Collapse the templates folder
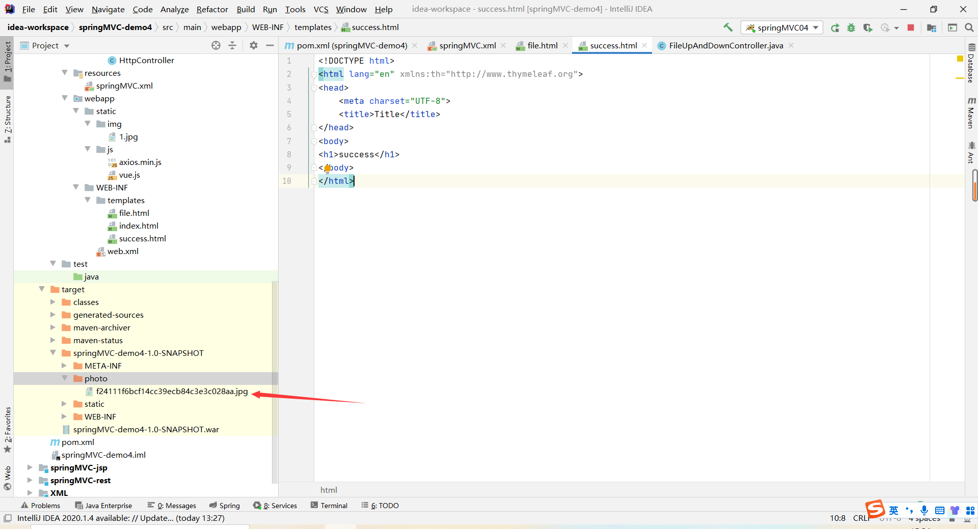The width and height of the screenshot is (978, 529). 88,200
